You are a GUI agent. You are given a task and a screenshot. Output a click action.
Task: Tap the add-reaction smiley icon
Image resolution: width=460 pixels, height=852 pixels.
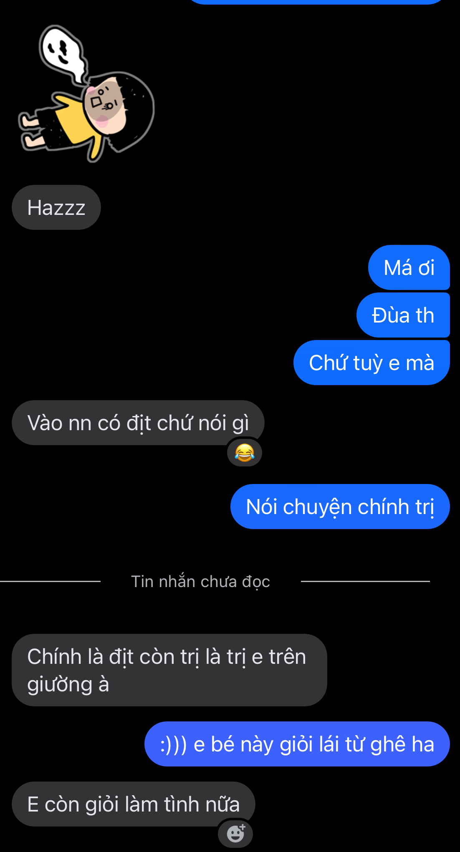pos(235,833)
